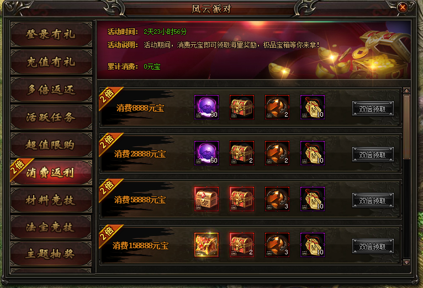Open the 多倍返还 section
Viewport: 423px width, 288px height.
pos(51,90)
